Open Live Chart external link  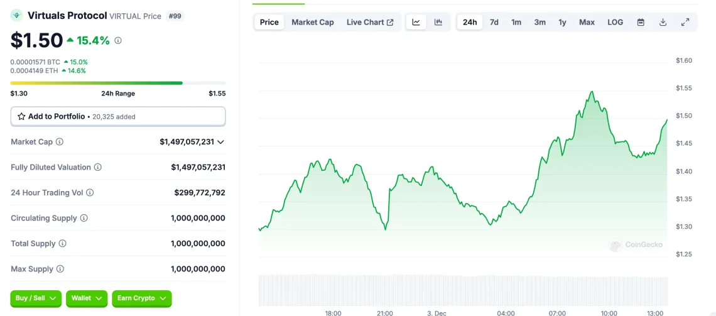[x=370, y=22]
